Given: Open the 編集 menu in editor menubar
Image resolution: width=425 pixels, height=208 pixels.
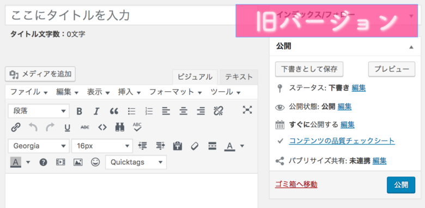Looking at the screenshot, I should (67, 92).
